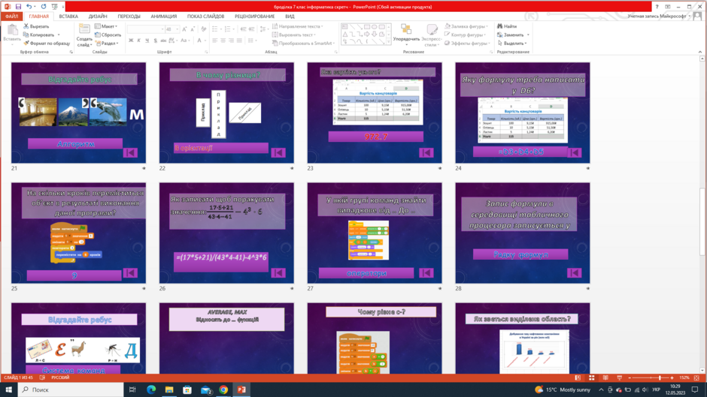Click the Вырезать (Cut) scissors button
Image resolution: width=707 pixels, height=397 pixels.
pos(36,26)
